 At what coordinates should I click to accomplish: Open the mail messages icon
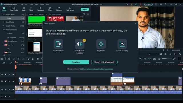point(161,5)
